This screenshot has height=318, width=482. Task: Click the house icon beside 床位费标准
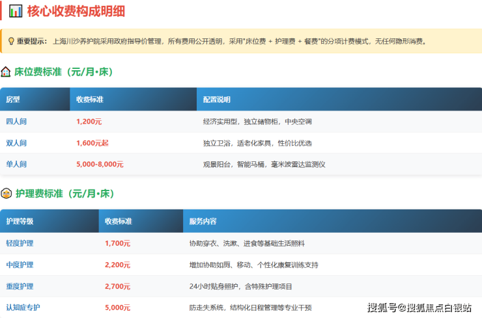(6, 72)
